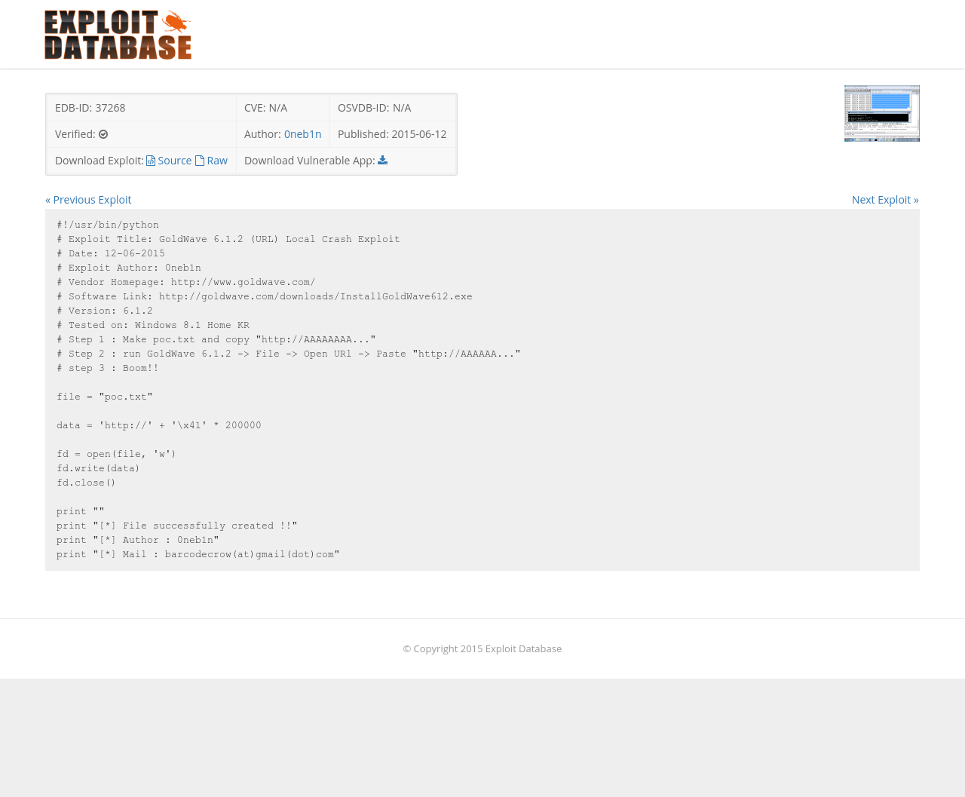Click the Published: 2015-06-12 text
Screen dimensions: 965x797
(x=392, y=134)
